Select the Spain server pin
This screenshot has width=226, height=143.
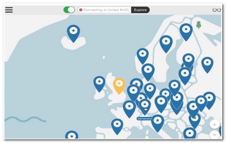click(x=117, y=126)
